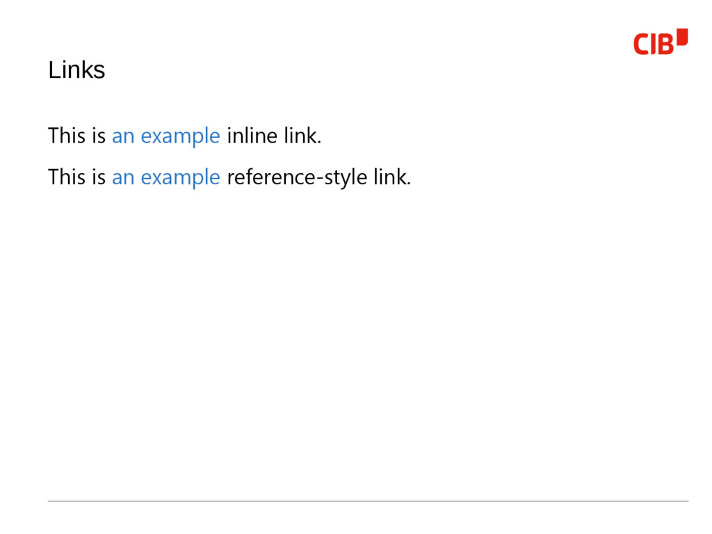Click the letter B in the CIB logo
The height and width of the screenshot is (534, 712).
tap(665, 44)
